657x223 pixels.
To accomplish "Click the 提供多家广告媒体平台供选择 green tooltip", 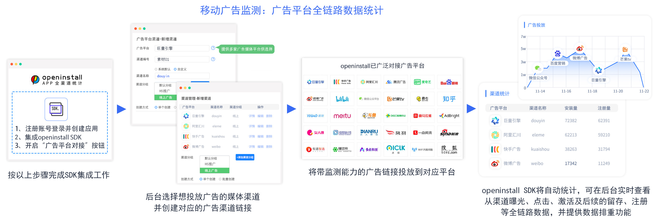I will click(x=247, y=49).
